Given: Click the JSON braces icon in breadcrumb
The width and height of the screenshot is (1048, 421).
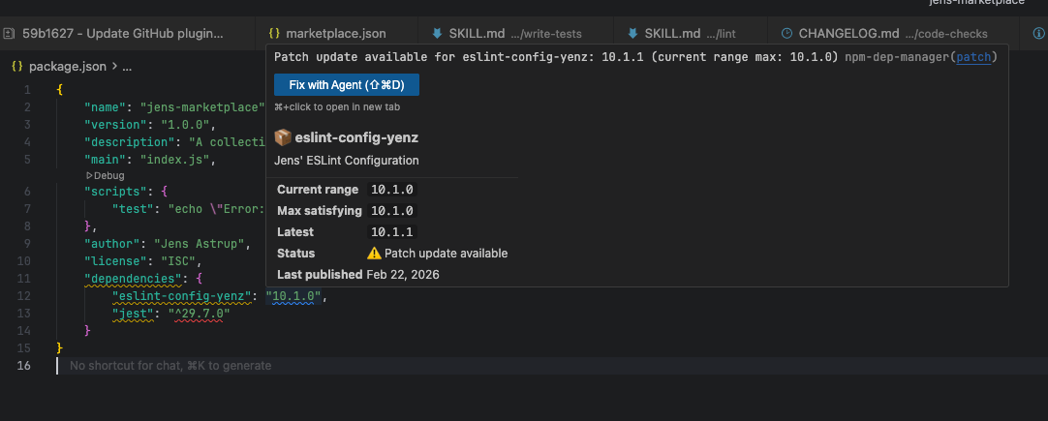Looking at the screenshot, I should coord(17,67).
